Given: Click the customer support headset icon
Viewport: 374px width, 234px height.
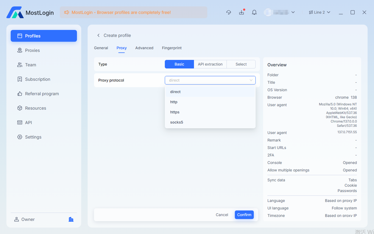Looking at the screenshot, I should click(228, 12).
